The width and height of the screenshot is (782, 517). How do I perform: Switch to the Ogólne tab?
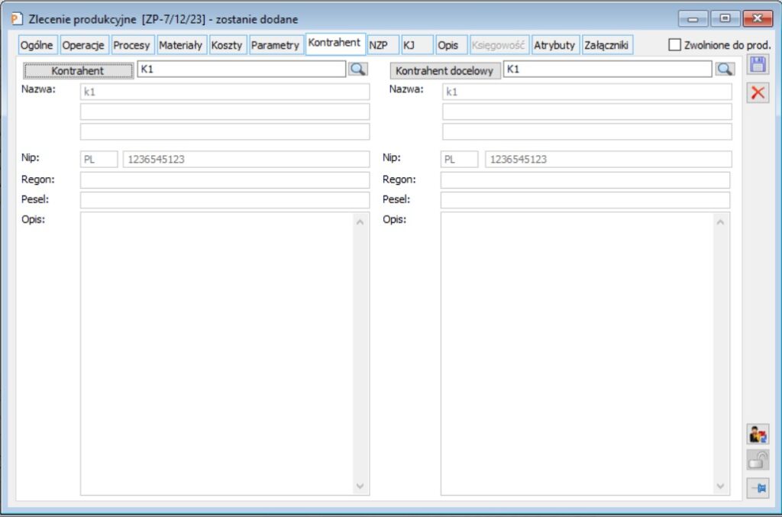pos(37,45)
